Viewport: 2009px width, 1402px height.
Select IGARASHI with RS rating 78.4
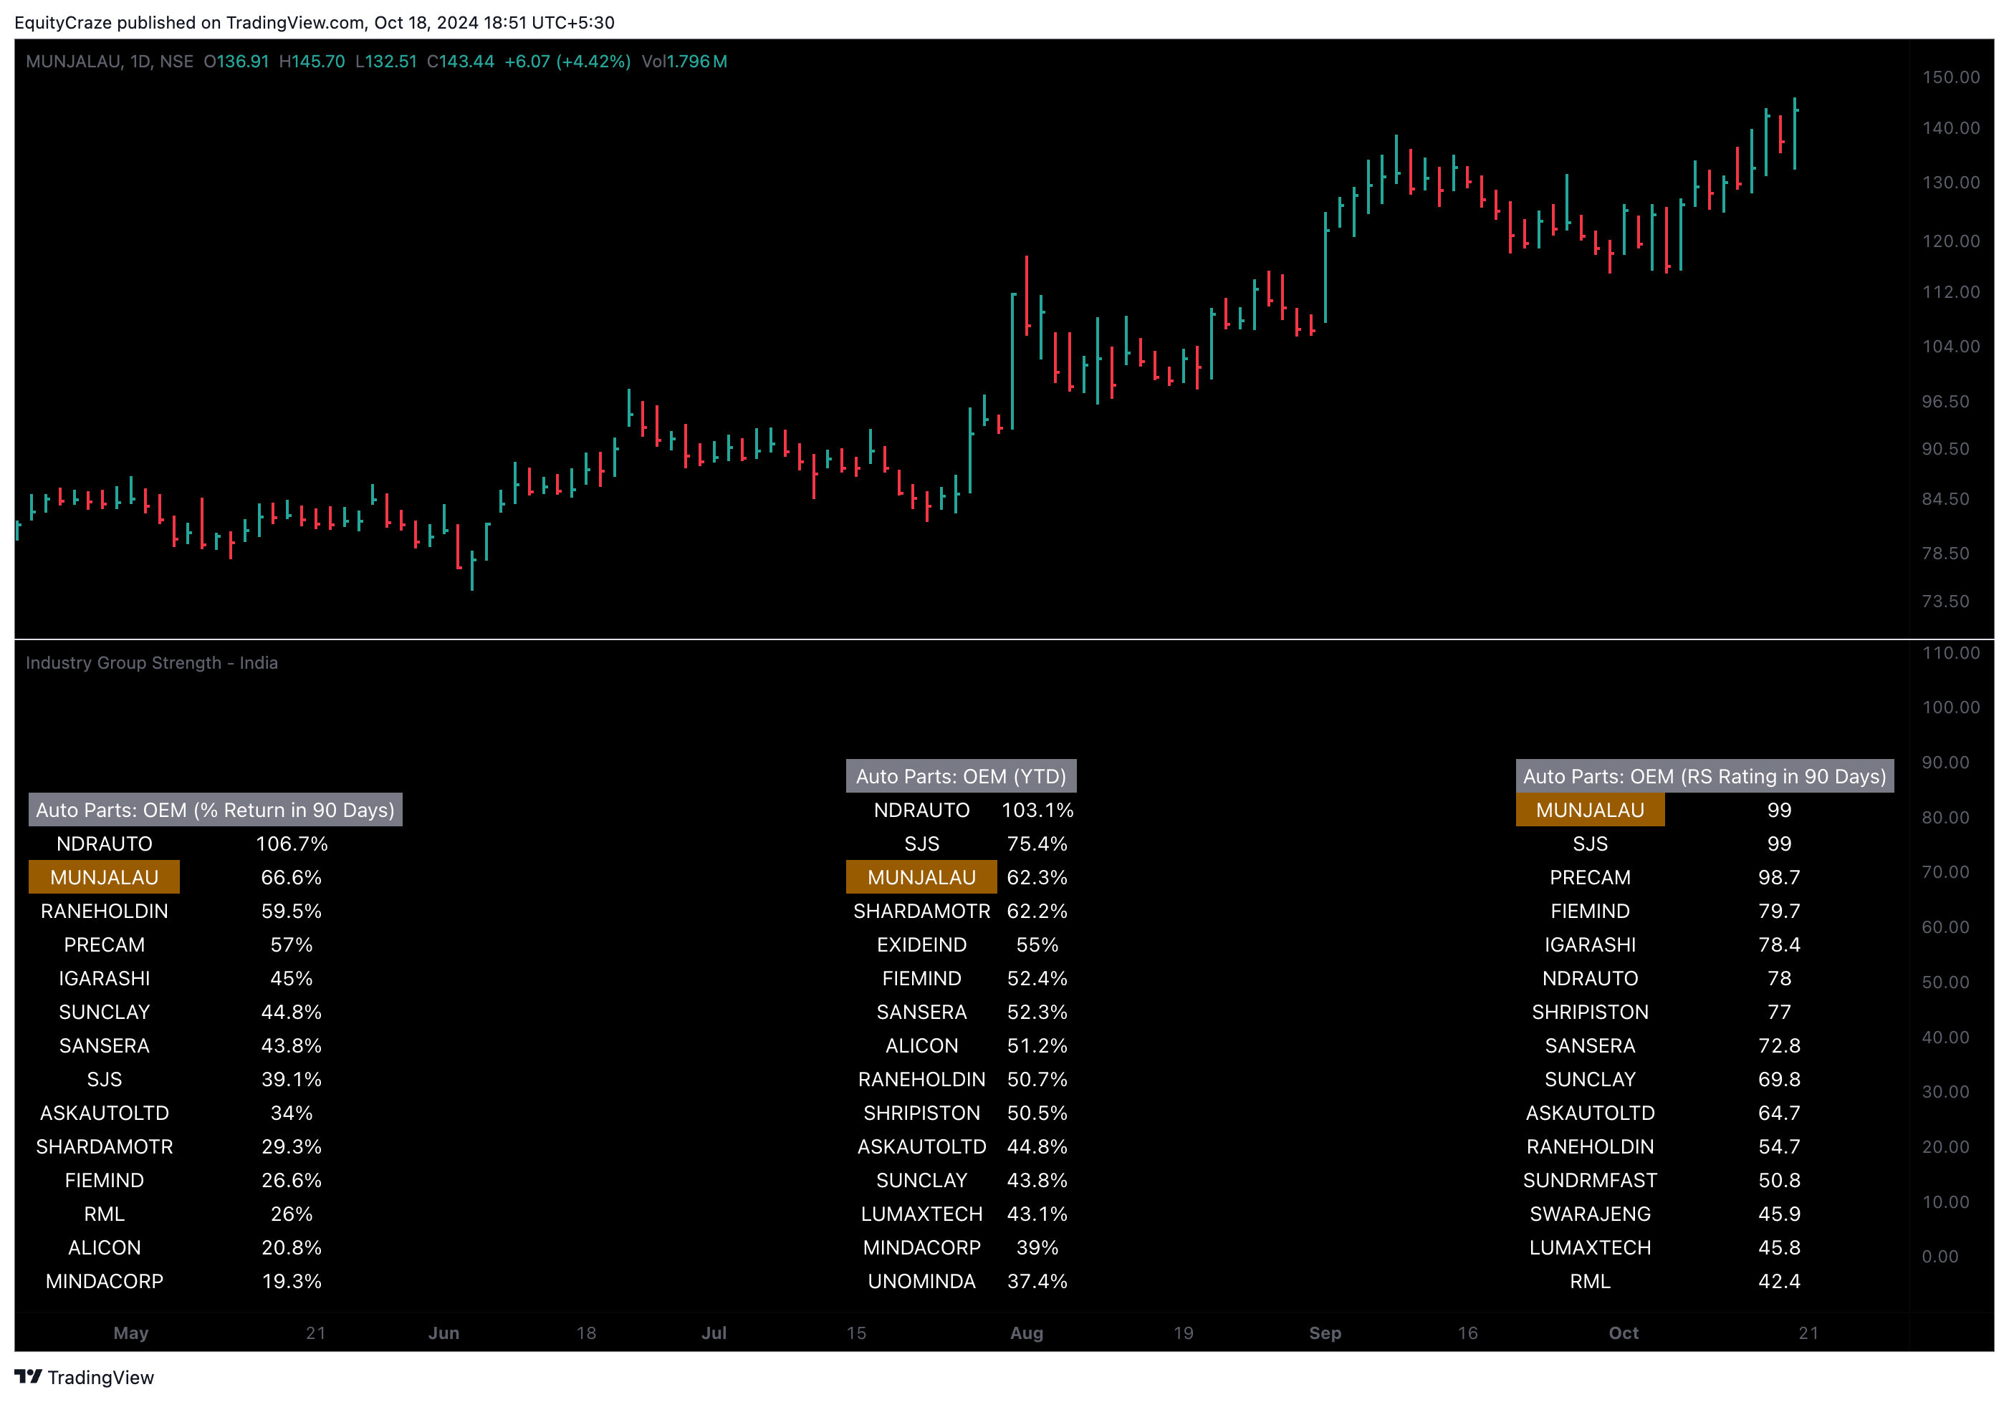[x=1590, y=944]
